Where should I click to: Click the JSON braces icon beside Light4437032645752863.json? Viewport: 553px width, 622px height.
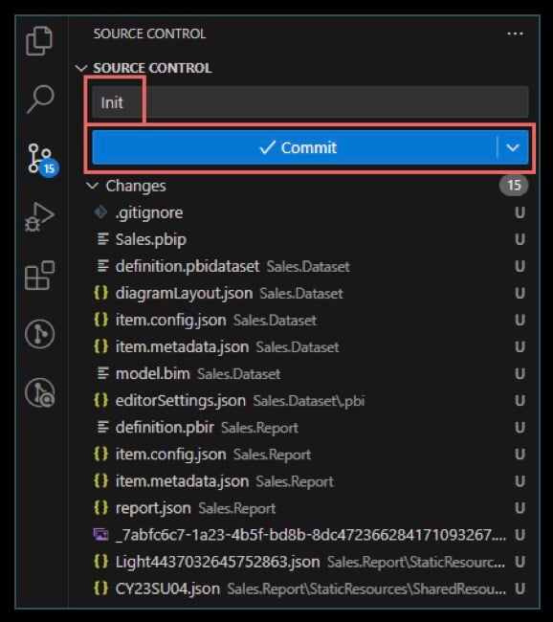tap(100, 562)
